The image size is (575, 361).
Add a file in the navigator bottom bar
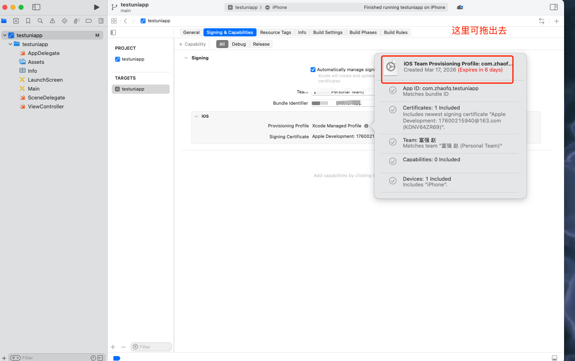click(4, 358)
